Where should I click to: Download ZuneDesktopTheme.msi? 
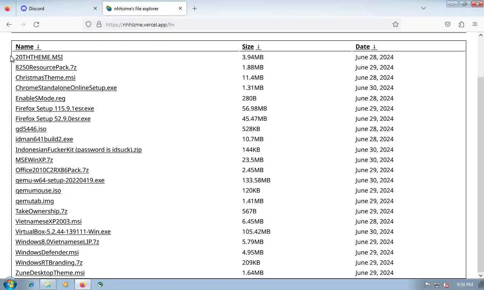pyautogui.click(x=50, y=273)
